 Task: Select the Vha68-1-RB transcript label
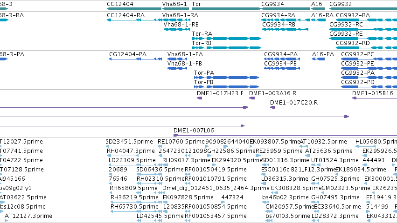181,25
